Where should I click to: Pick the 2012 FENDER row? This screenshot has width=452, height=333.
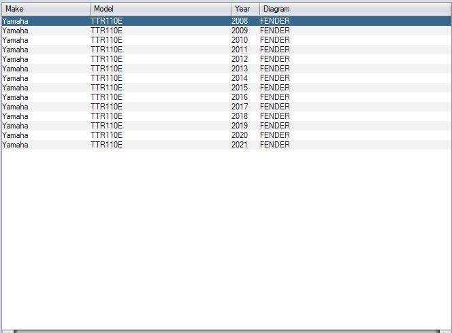pyautogui.click(x=226, y=59)
